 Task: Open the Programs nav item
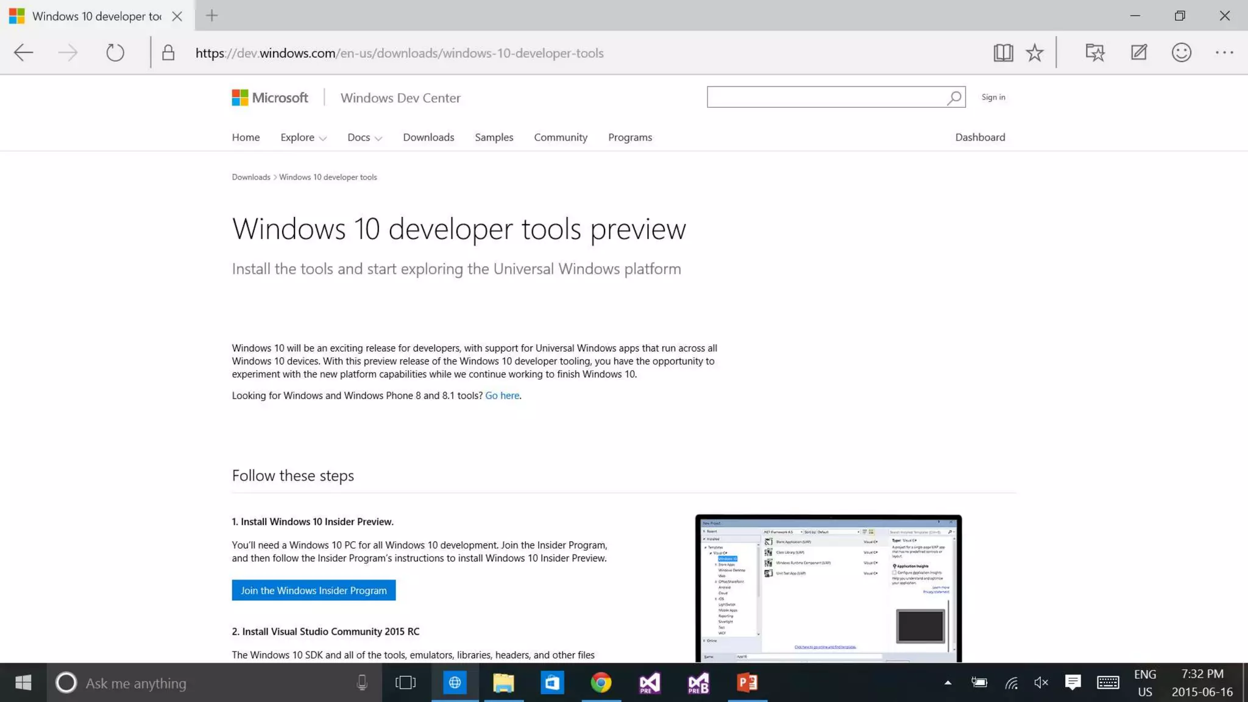pyautogui.click(x=630, y=138)
